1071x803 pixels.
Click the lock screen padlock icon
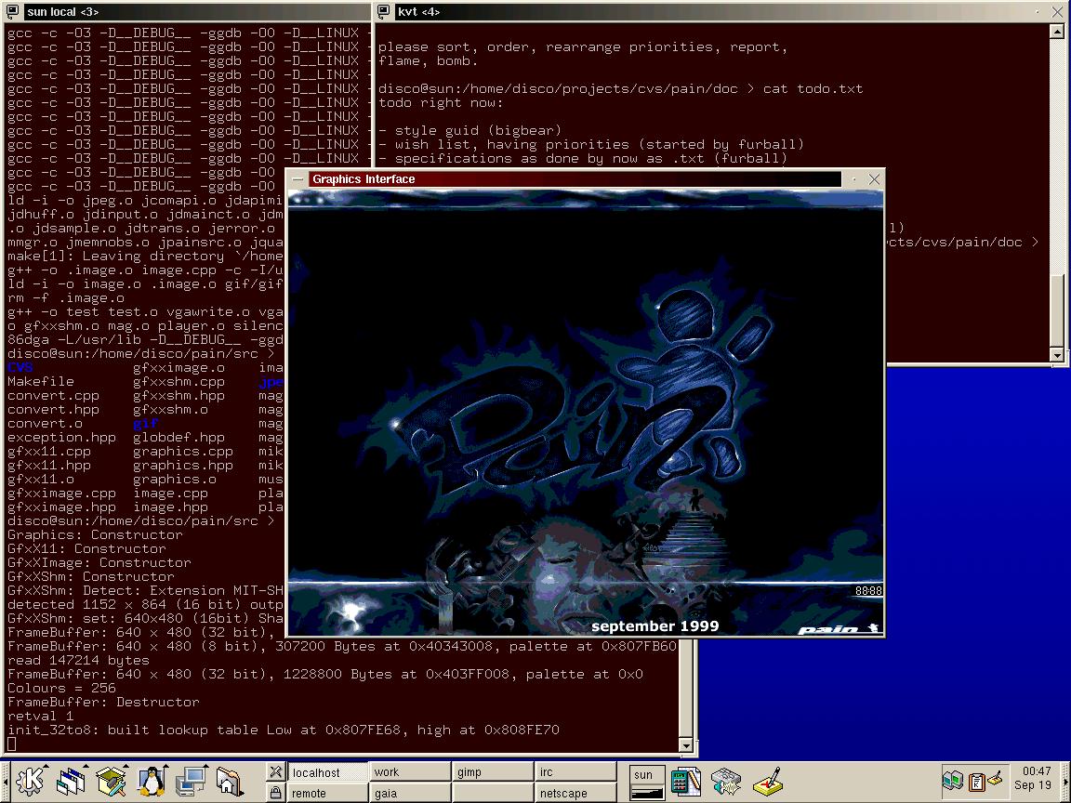click(x=275, y=792)
